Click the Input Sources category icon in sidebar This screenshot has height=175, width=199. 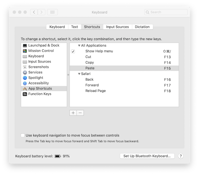(25, 62)
